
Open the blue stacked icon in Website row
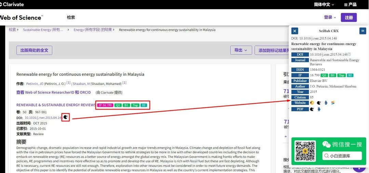326,103
